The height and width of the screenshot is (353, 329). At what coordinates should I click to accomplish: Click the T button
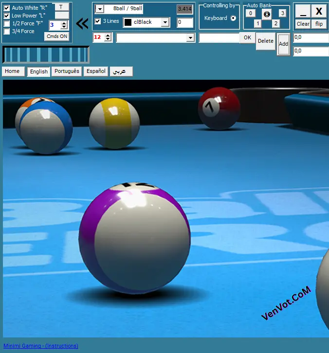61,7
